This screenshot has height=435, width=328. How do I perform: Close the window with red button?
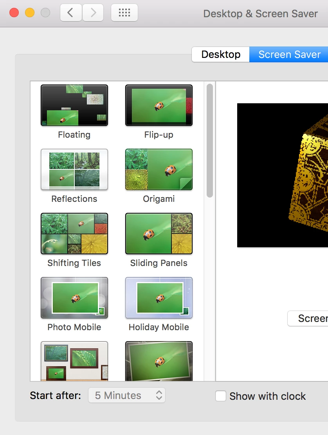pos(14,13)
